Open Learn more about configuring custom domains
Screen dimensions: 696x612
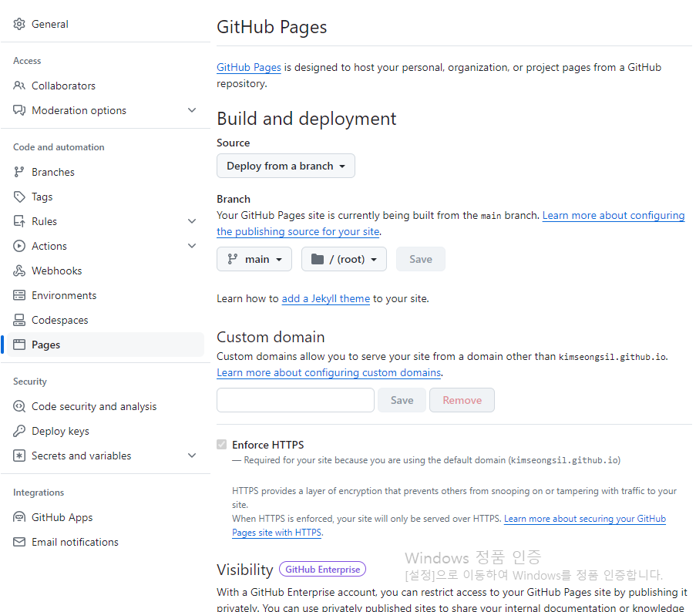click(x=329, y=372)
